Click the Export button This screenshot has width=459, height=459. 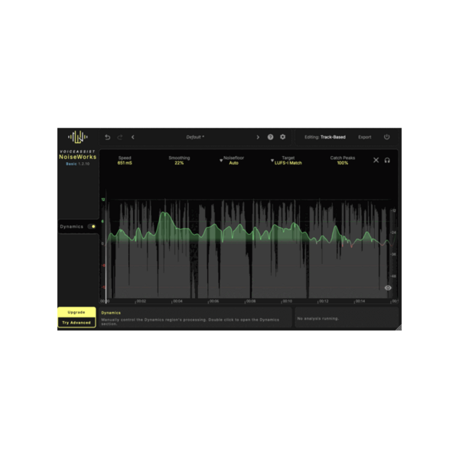click(x=364, y=137)
